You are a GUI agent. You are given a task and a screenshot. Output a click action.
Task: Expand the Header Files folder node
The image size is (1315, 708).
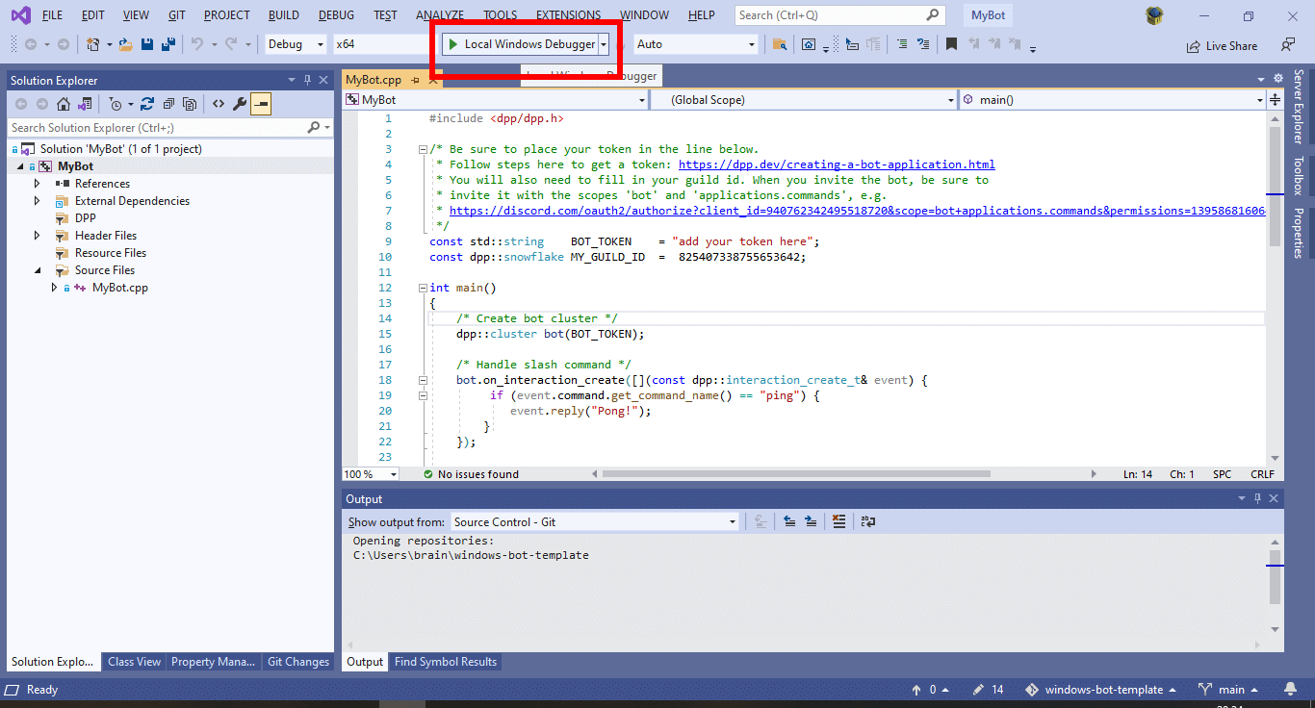click(x=38, y=236)
